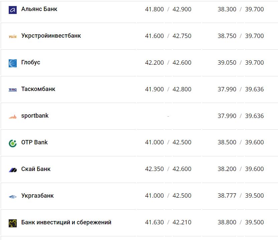Image resolution: width=278 pixels, height=240 pixels.
Task: Click the Укргазбанк logo icon
Action: 13,196
